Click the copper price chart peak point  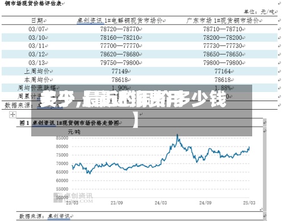[x=177, y=135]
